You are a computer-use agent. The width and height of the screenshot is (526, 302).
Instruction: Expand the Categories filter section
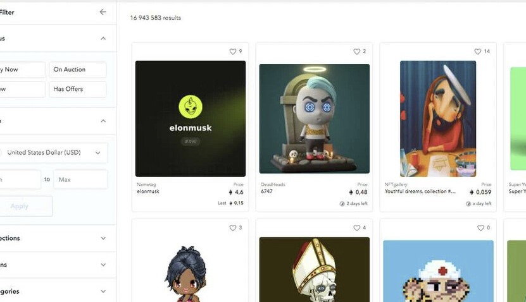57,291
